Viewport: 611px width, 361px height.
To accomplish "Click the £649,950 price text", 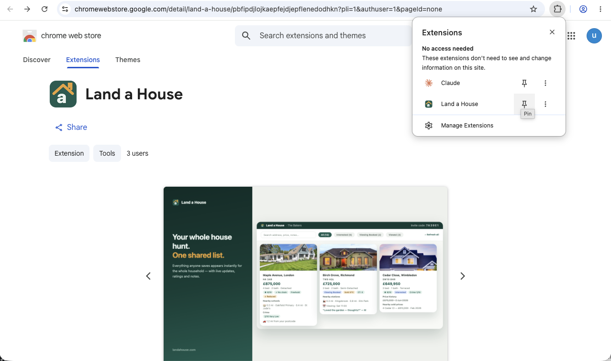I will (391, 284).
